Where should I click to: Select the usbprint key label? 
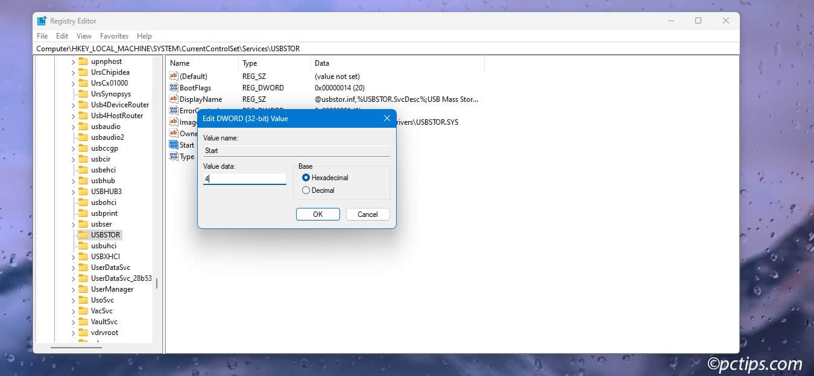tap(104, 213)
